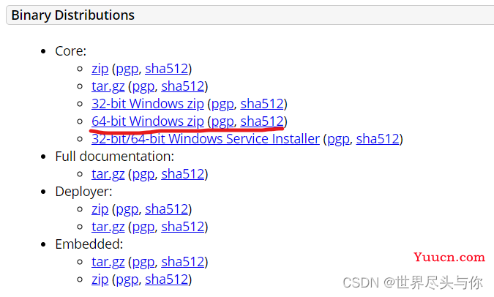Download the 32-bit Windows zip
This screenshot has height=297, width=494.
pos(148,104)
